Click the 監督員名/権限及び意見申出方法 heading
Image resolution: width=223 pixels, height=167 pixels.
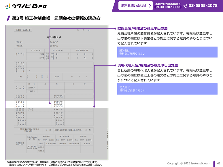(142, 28)
